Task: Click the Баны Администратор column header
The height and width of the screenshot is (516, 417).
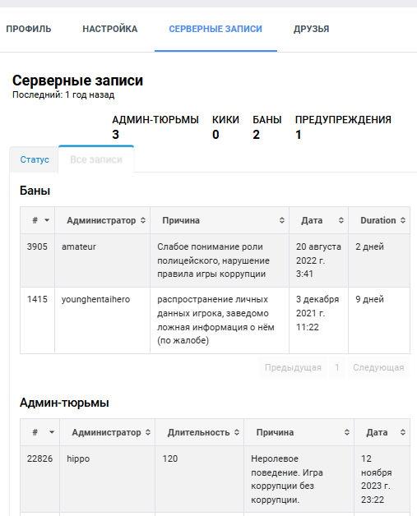Action: click(x=103, y=220)
